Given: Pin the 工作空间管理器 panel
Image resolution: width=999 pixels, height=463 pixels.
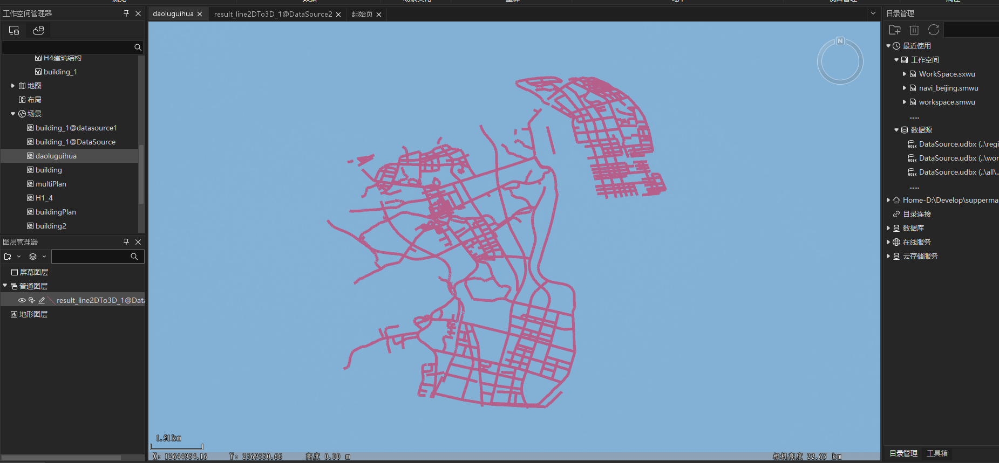Looking at the screenshot, I should point(126,13).
